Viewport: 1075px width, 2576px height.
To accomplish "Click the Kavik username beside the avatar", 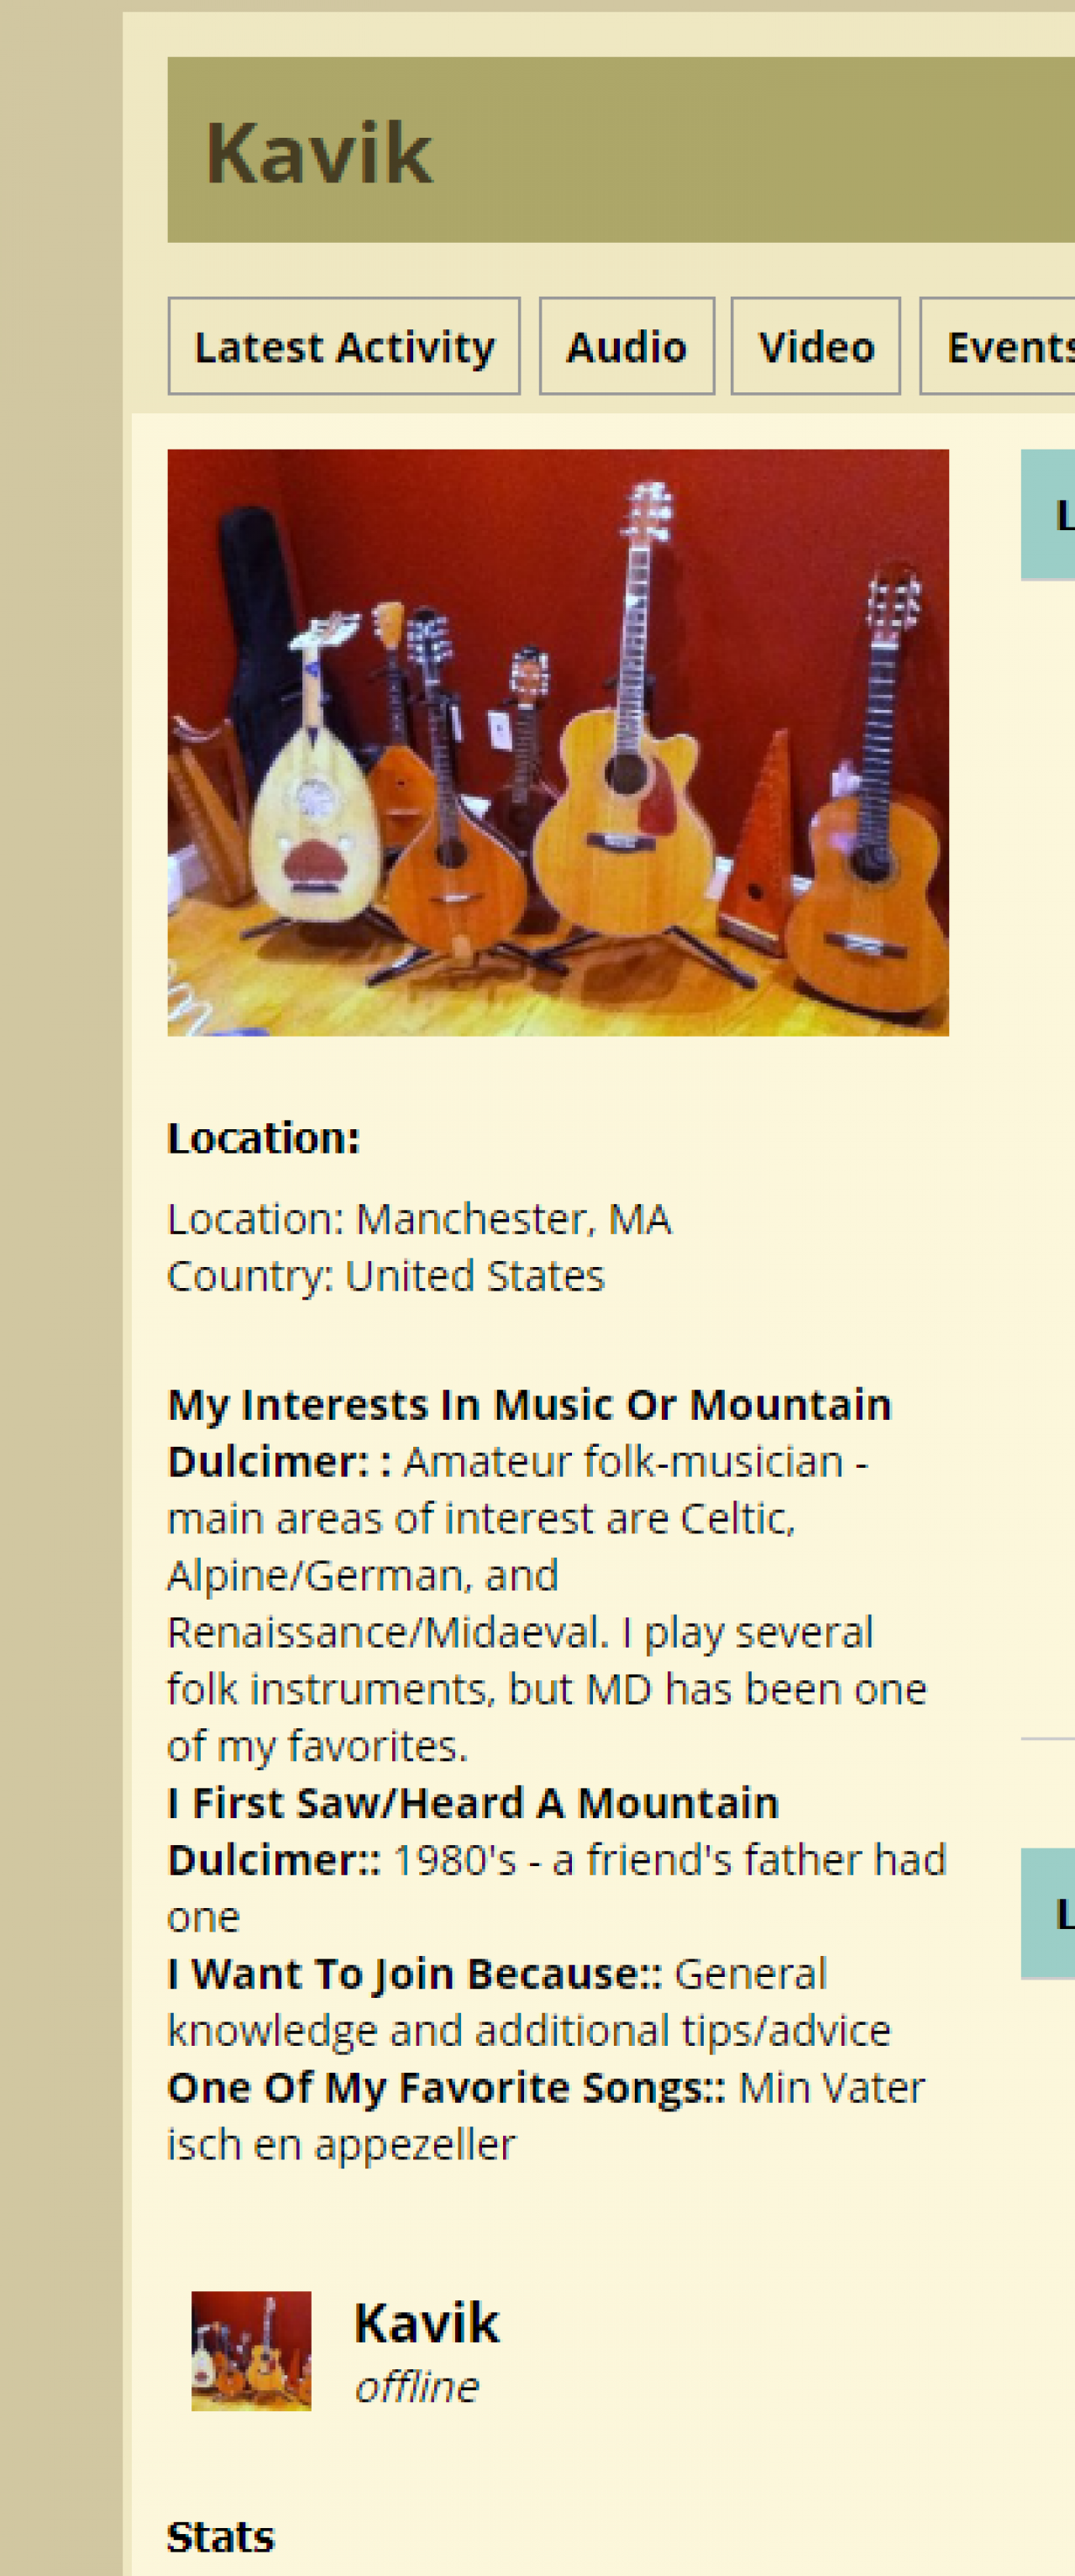I will coord(426,2322).
